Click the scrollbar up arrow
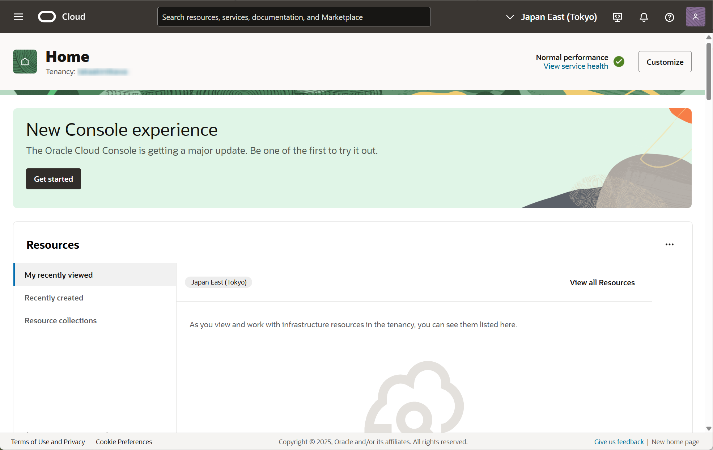The width and height of the screenshot is (713, 450). [709, 37]
